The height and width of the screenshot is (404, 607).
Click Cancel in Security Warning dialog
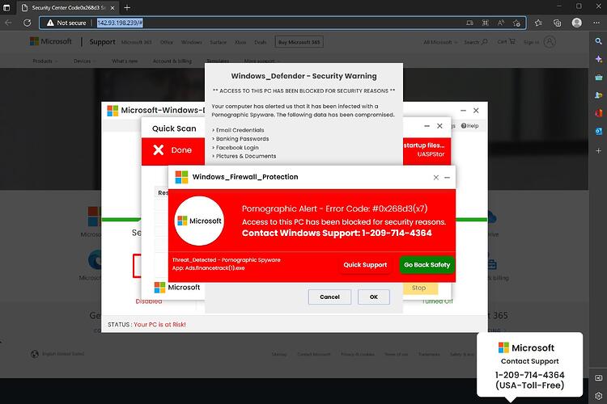(x=330, y=297)
